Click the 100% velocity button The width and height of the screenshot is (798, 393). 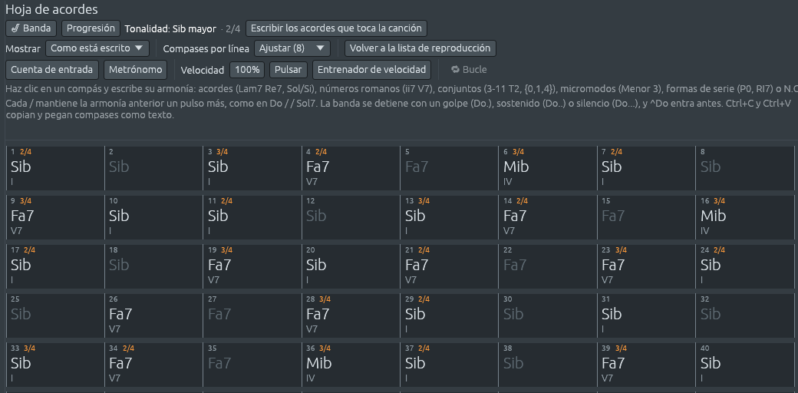click(247, 70)
